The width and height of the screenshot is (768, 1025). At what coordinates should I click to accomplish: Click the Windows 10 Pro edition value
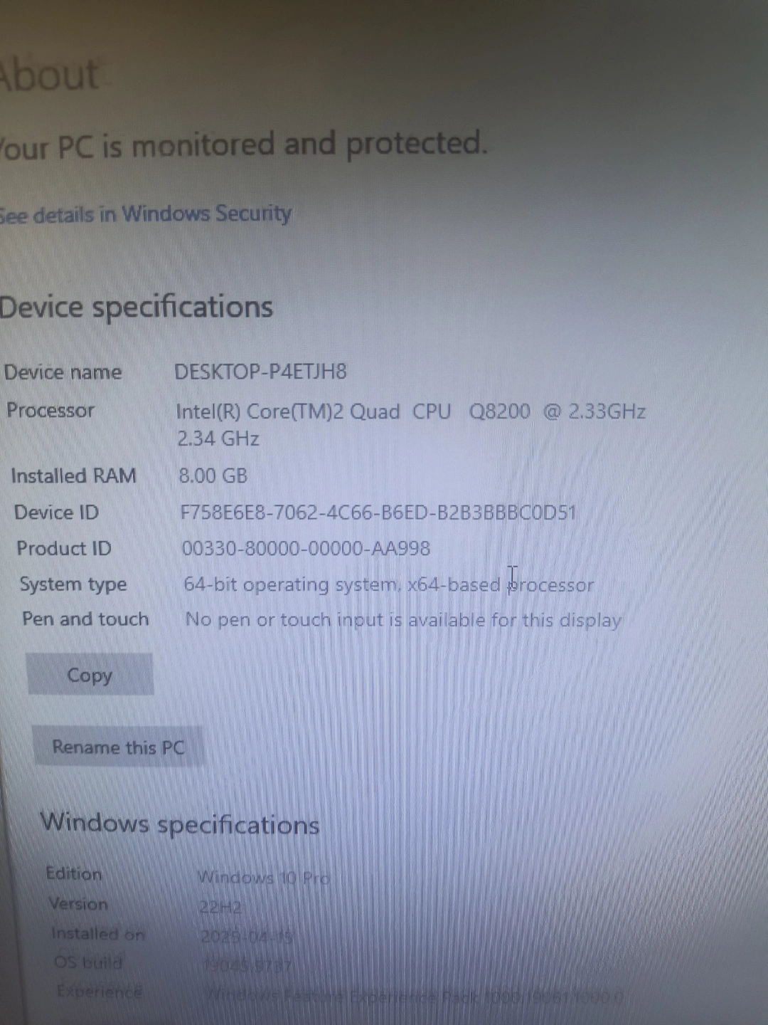click(x=263, y=878)
